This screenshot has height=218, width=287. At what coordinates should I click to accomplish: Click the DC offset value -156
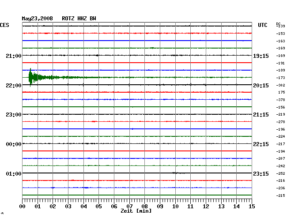click(280, 107)
